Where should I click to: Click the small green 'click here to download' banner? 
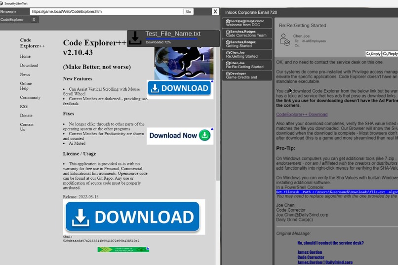pos(123,250)
